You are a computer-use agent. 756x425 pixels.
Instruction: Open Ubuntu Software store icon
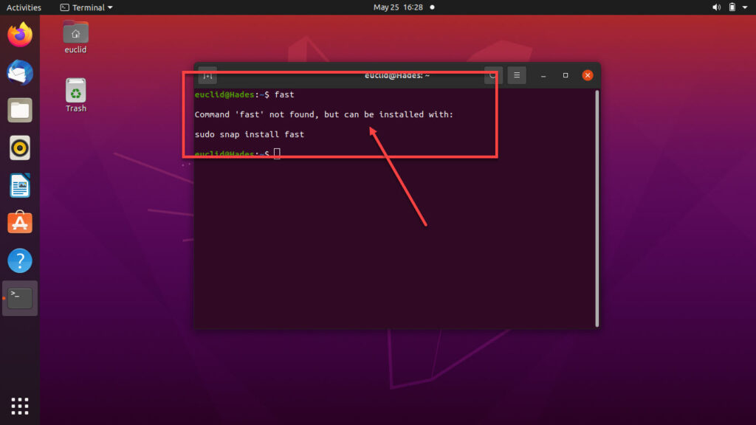[20, 223]
